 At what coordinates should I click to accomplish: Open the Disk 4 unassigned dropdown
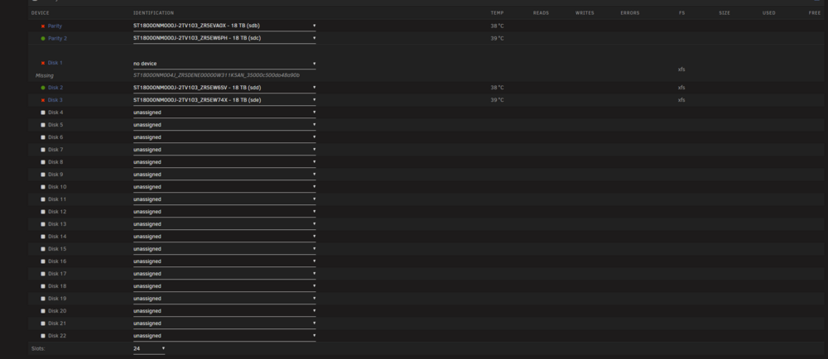224,112
